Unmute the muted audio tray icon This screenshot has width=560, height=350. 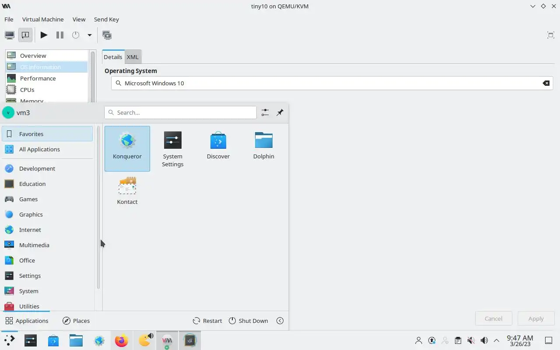point(471,340)
